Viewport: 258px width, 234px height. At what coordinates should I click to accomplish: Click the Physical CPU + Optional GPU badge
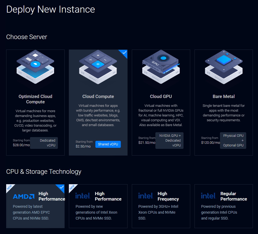(x=233, y=140)
